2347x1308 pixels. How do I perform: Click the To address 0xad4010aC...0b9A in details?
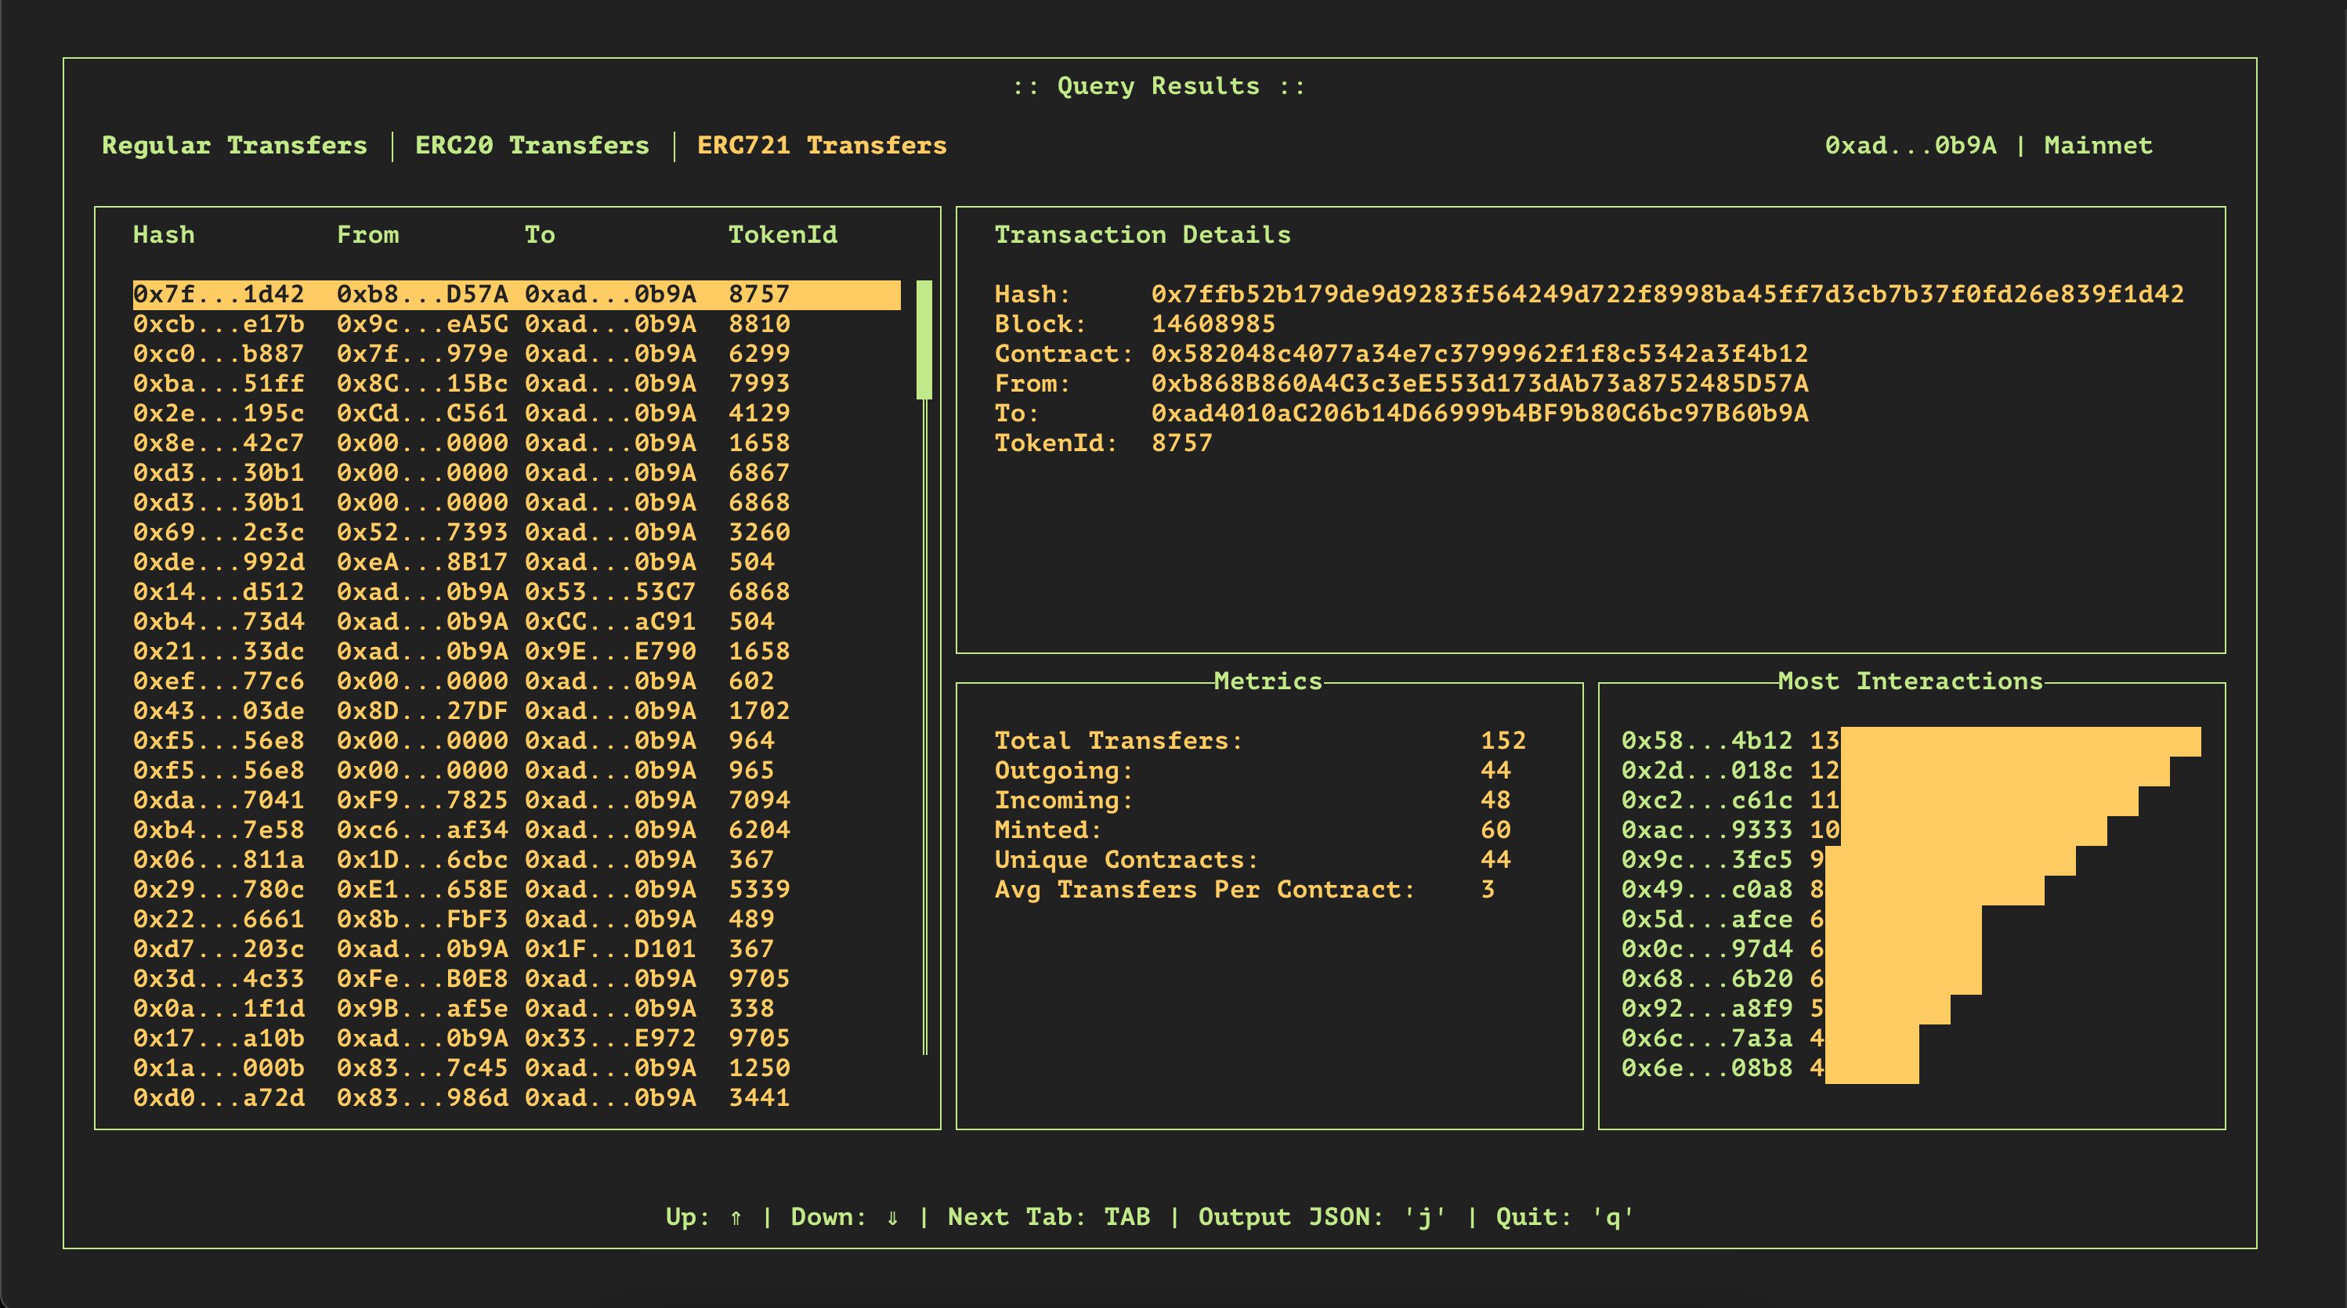[x=1480, y=414]
